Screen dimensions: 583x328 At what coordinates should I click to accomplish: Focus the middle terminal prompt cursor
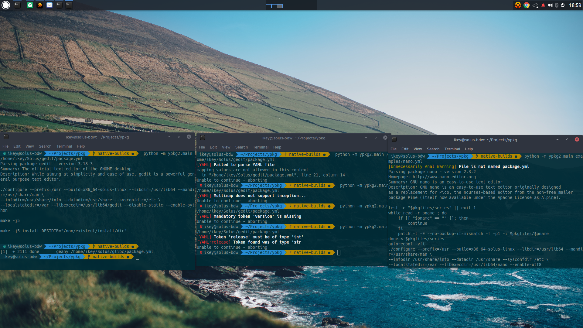pyautogui.click(x=339, y=253)
